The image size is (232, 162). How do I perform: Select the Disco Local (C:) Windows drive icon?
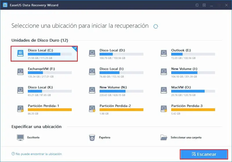click(20, 53)
